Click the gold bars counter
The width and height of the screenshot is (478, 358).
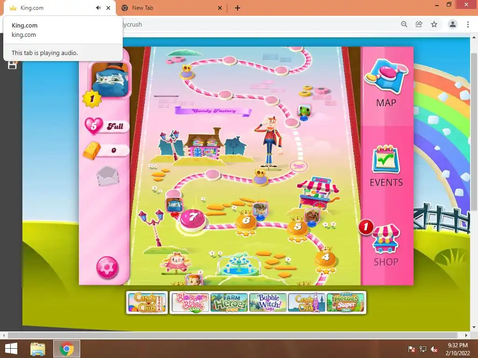click(106, 151)
